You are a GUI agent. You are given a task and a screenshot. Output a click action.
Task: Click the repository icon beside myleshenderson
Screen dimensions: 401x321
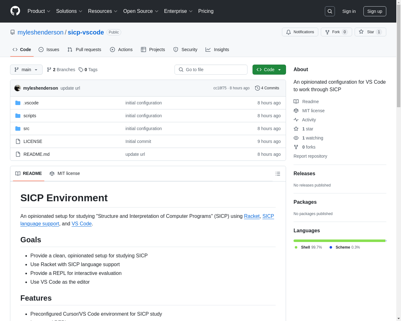tap(13, 32)
